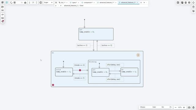Click the circled C code generation icon
Image resolution: width=196 pixels, height=110 pixels.
point(41,2)
